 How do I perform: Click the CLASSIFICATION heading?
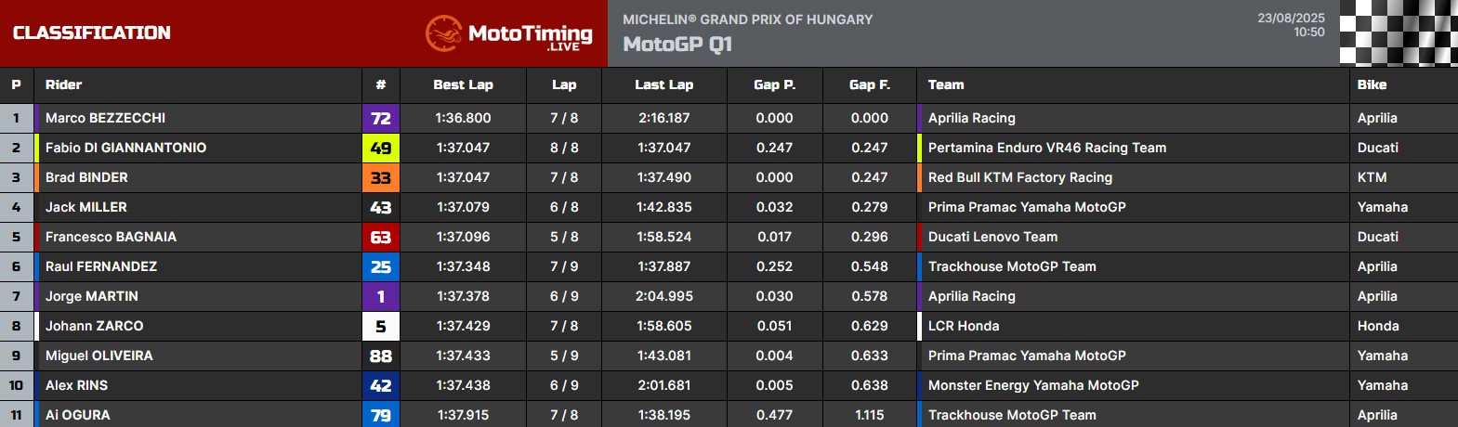(x=92, y=33)
